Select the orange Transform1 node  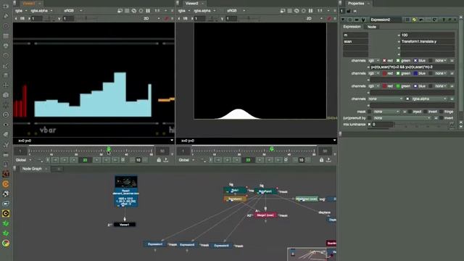[x=235, y=199]
